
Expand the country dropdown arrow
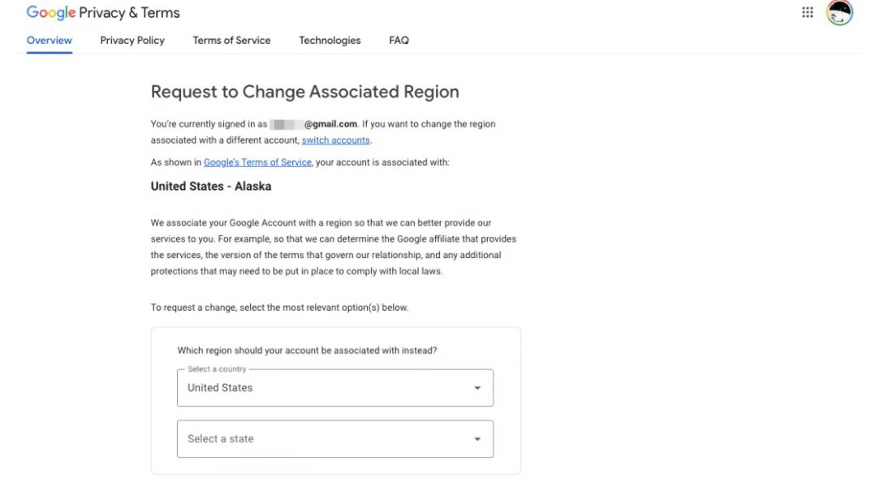477,388
